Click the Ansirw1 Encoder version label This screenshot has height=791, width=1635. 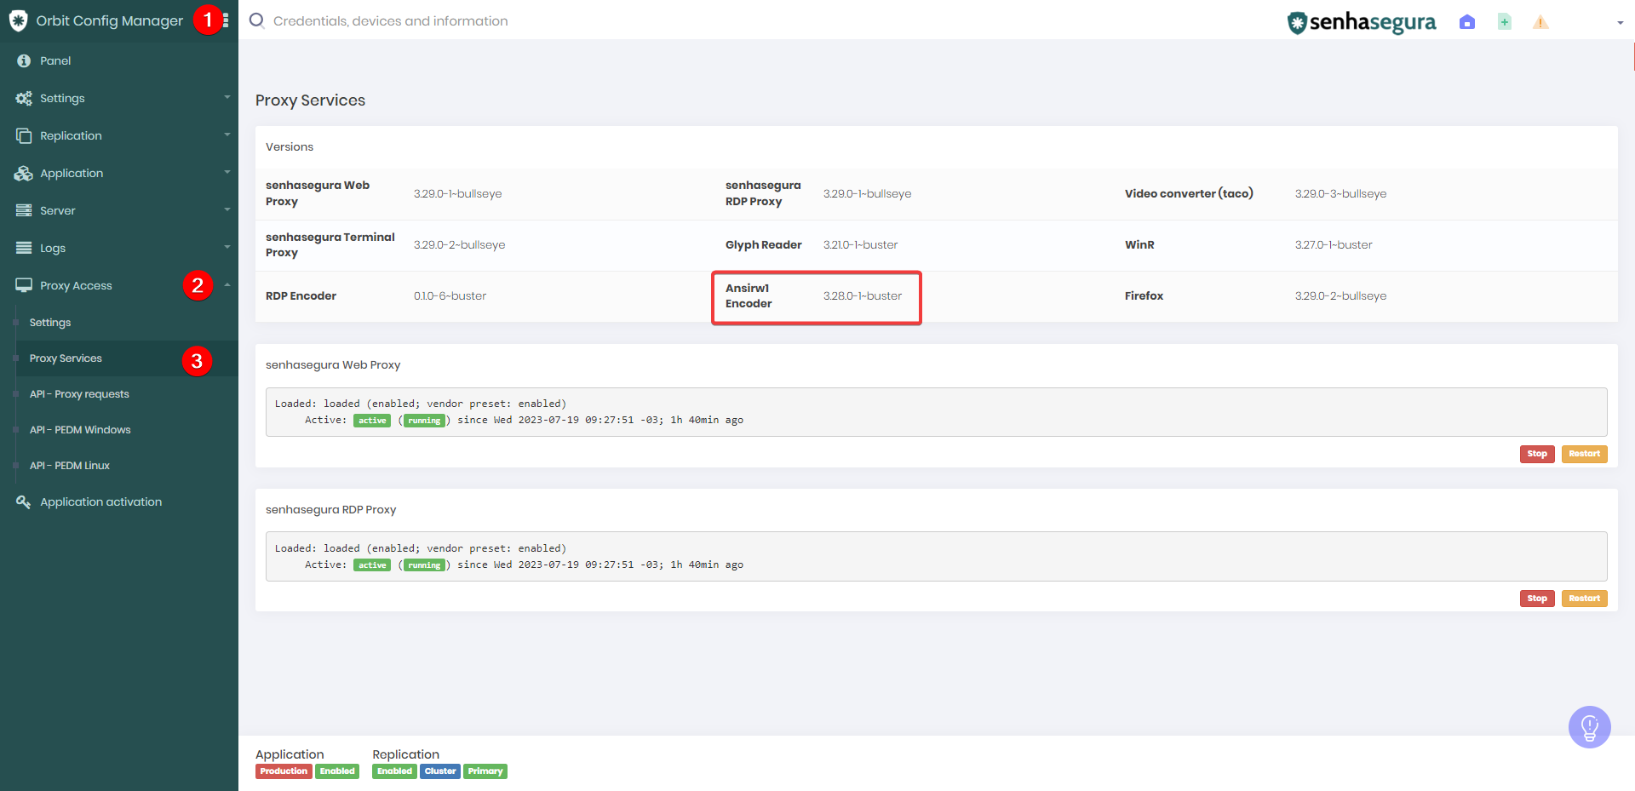[749, 295]
